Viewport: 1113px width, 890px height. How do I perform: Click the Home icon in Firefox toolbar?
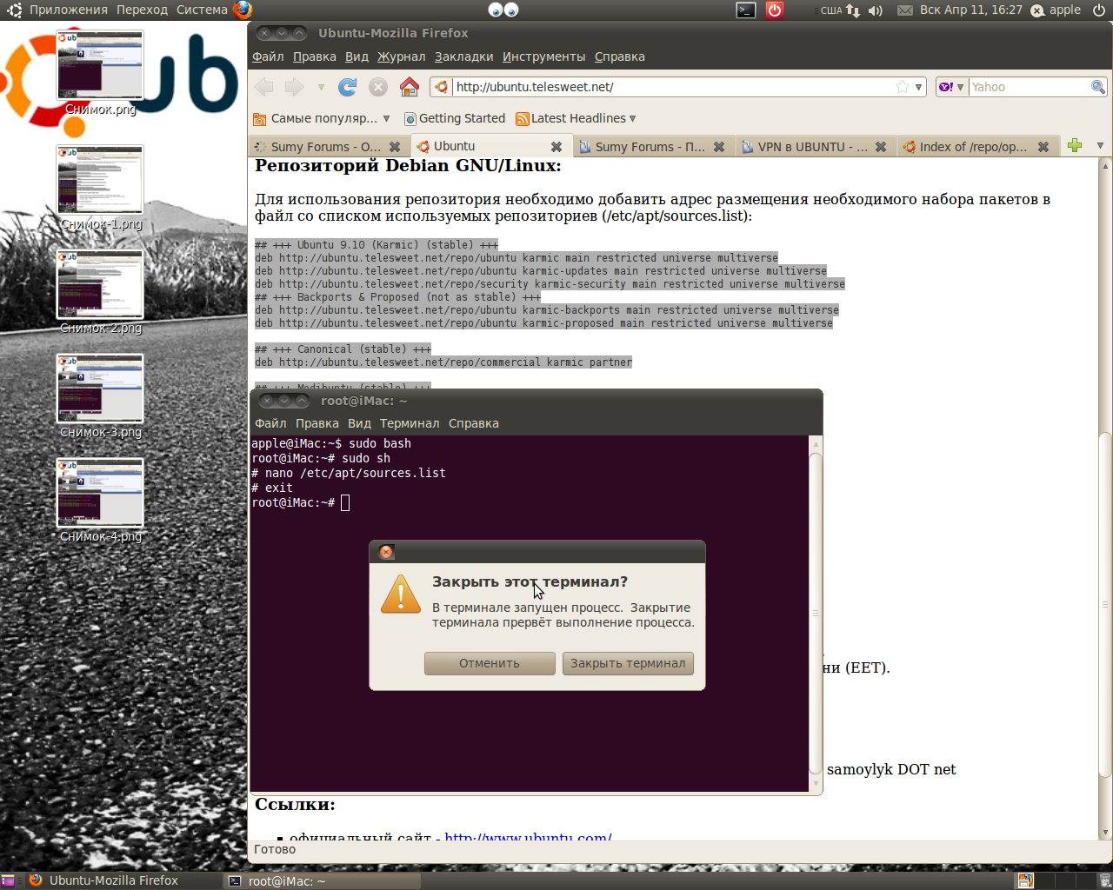410,87
